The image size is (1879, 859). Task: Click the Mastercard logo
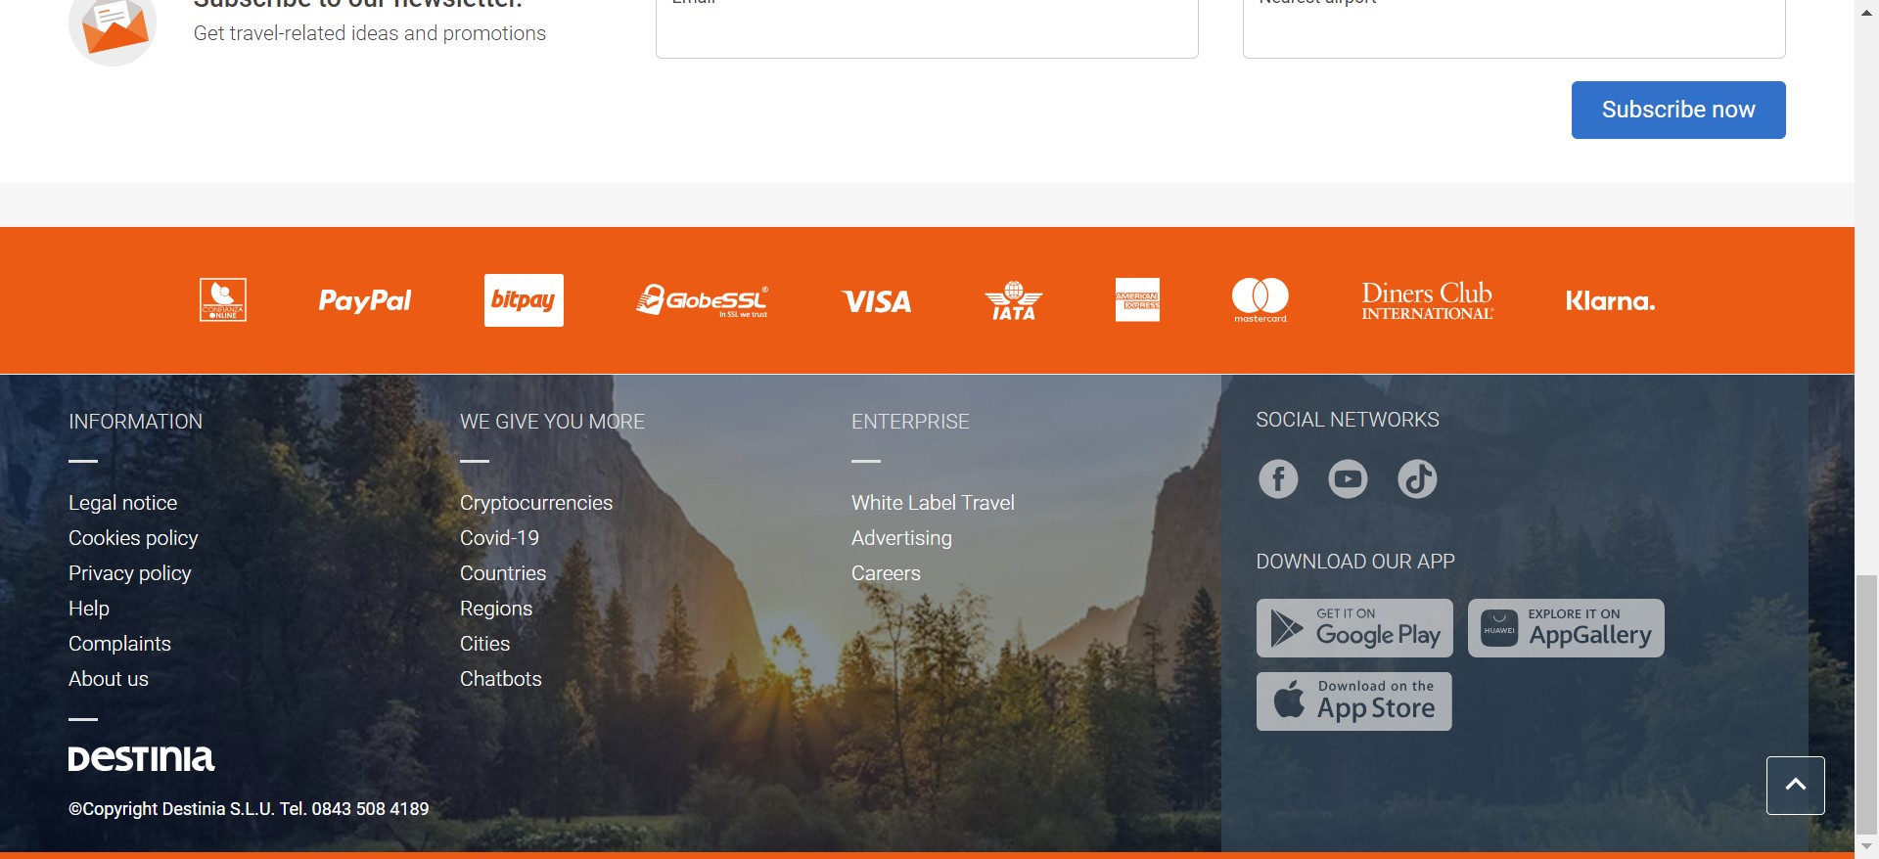coord(1260,300)
